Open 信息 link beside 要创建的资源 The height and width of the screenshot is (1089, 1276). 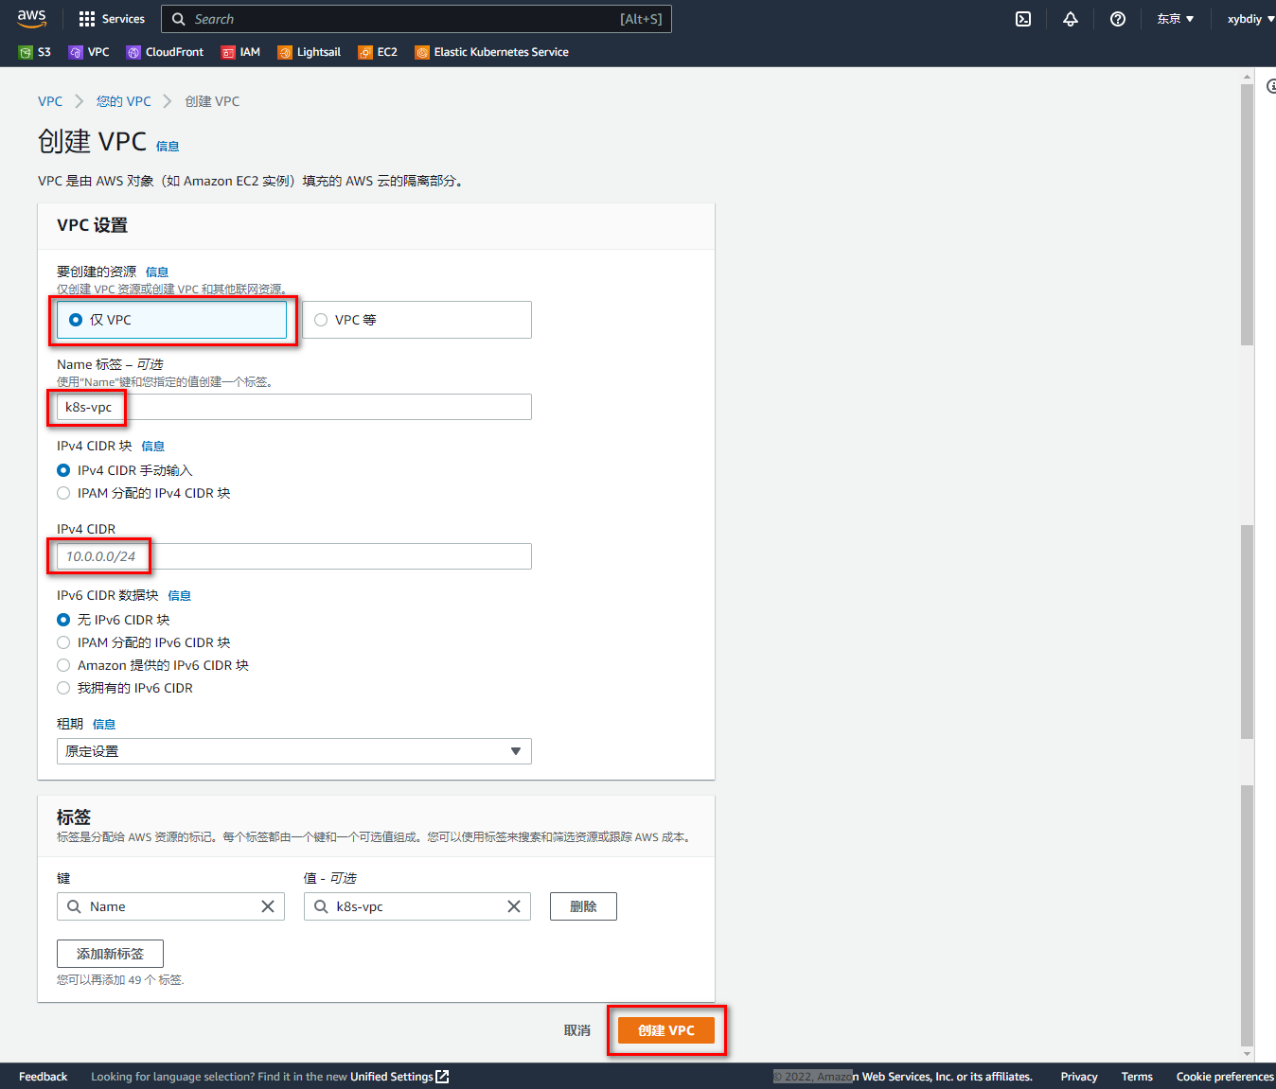click(157, 272)
